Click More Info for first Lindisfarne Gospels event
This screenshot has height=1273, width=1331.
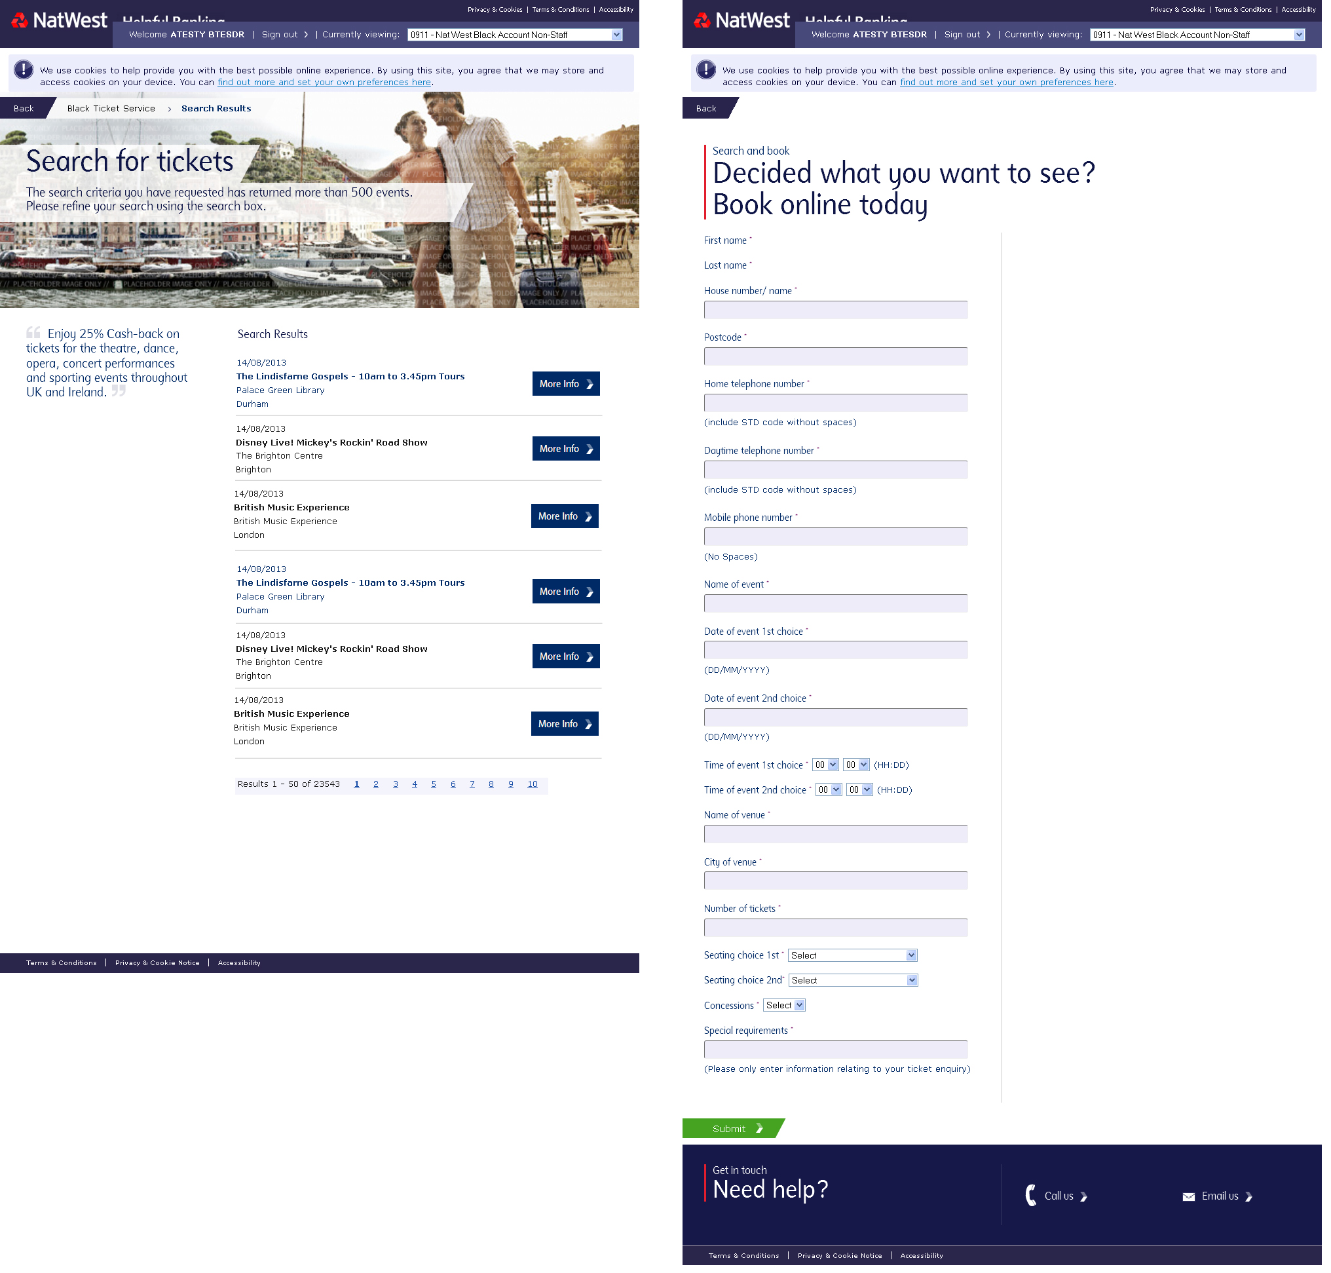click(x=565, y=384)
